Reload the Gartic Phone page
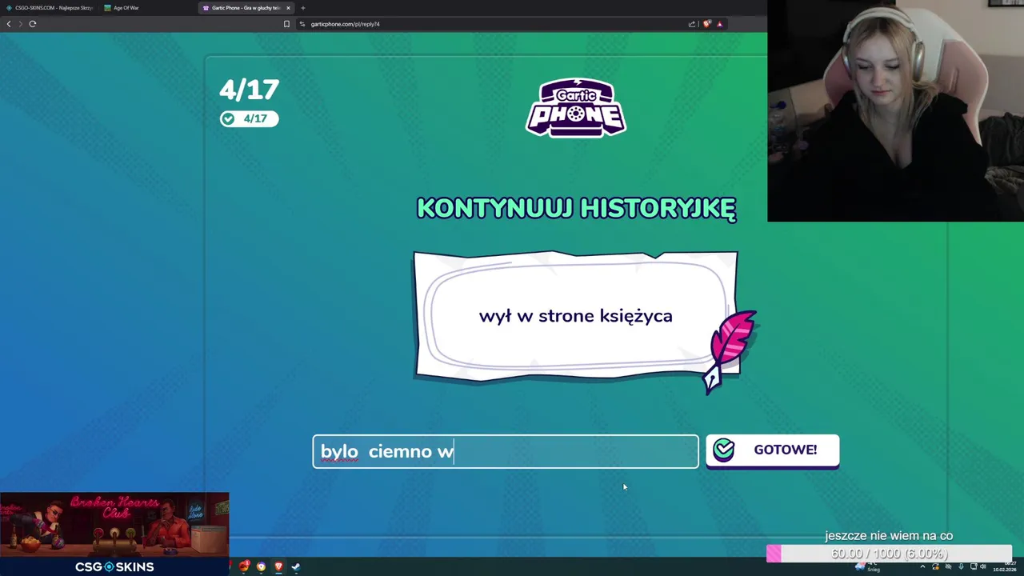Viewport: 1024px width, 576px height. [x=33, y=24]
